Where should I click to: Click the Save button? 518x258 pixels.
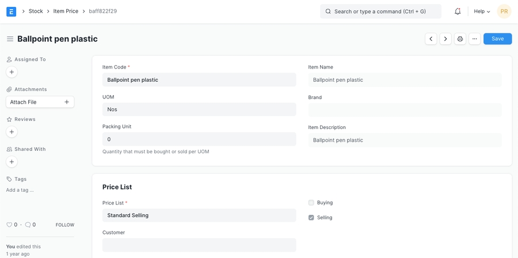[x=497, y=39]
